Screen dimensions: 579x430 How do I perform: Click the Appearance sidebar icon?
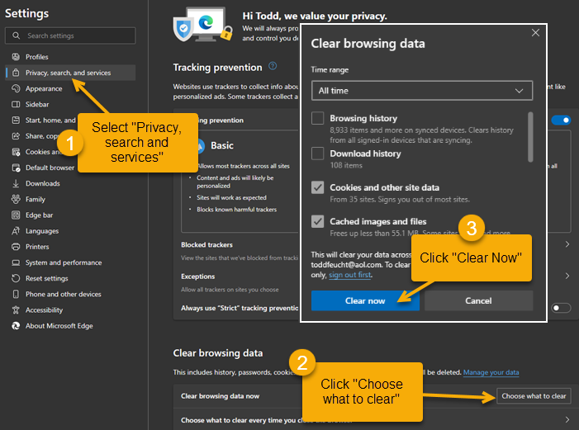click(x=16, y=88)
